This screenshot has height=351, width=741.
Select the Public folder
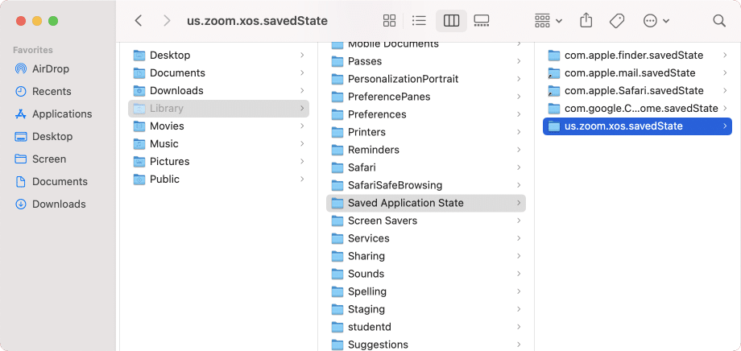(x=218, y=180)
